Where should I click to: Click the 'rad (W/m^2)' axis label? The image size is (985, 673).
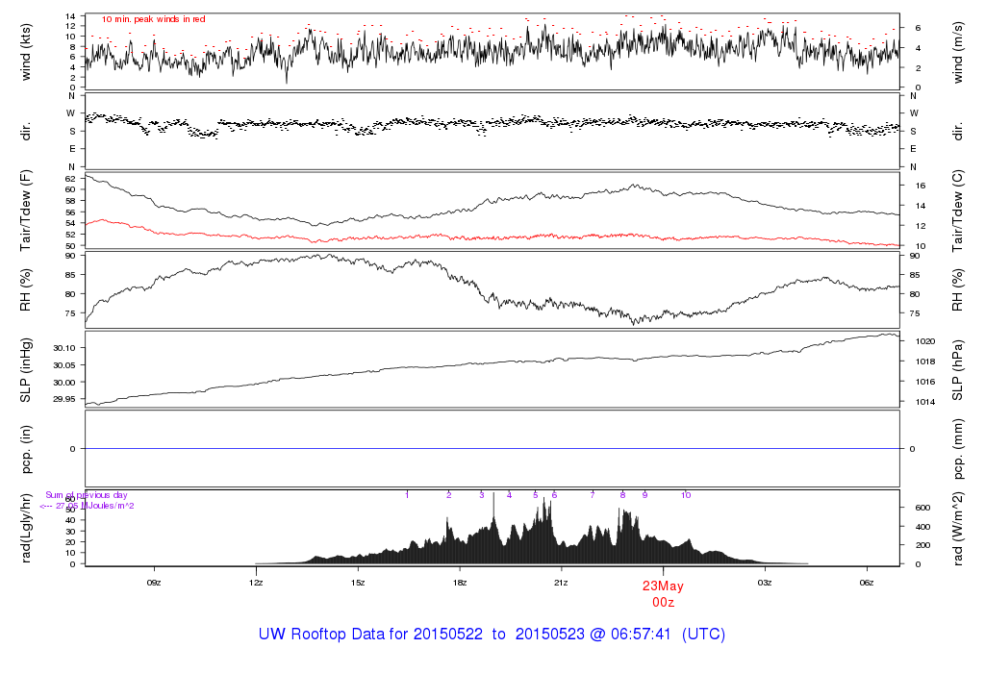(x=957, y=528)
